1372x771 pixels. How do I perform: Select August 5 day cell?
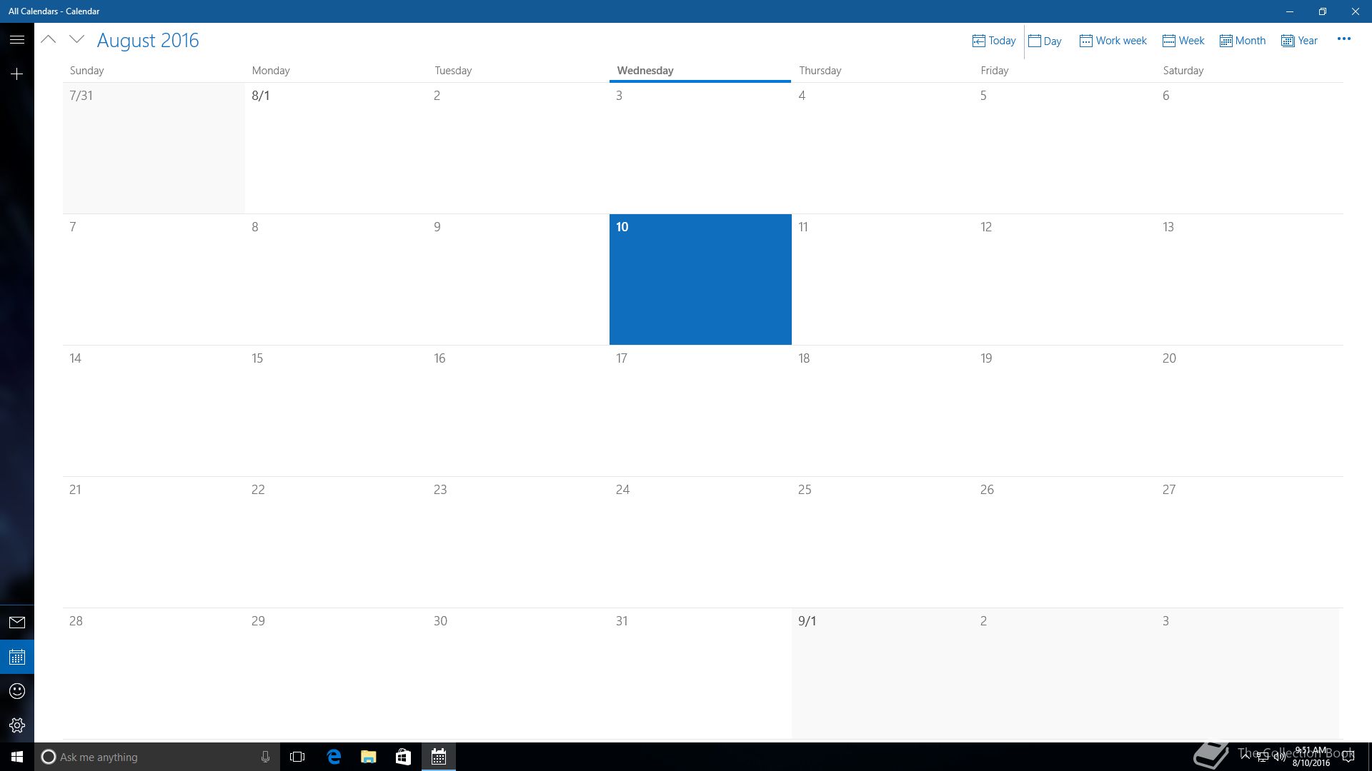click(x=1065, y=148)
